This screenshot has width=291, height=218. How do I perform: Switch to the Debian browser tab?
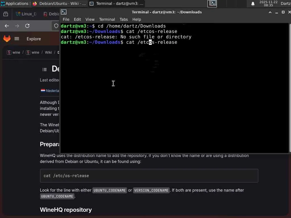point(51,14)
